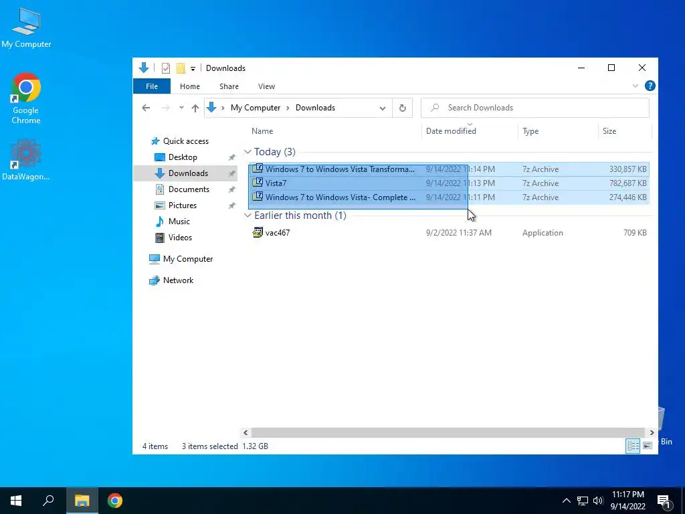Sort by the Name column header
Screen dimensions: 685x514
262,131
